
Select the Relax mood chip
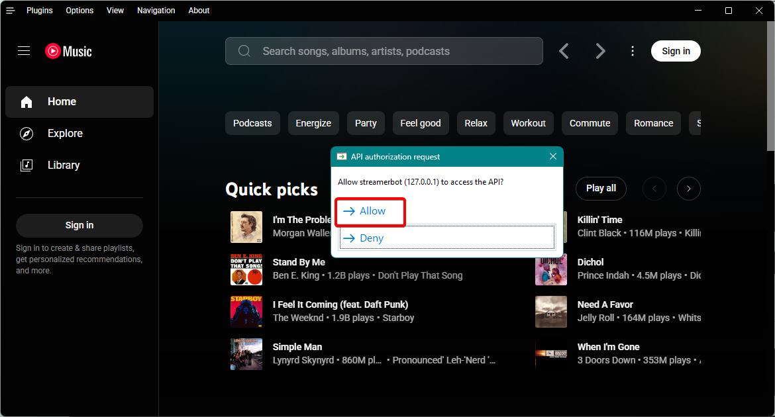point(476,123)
